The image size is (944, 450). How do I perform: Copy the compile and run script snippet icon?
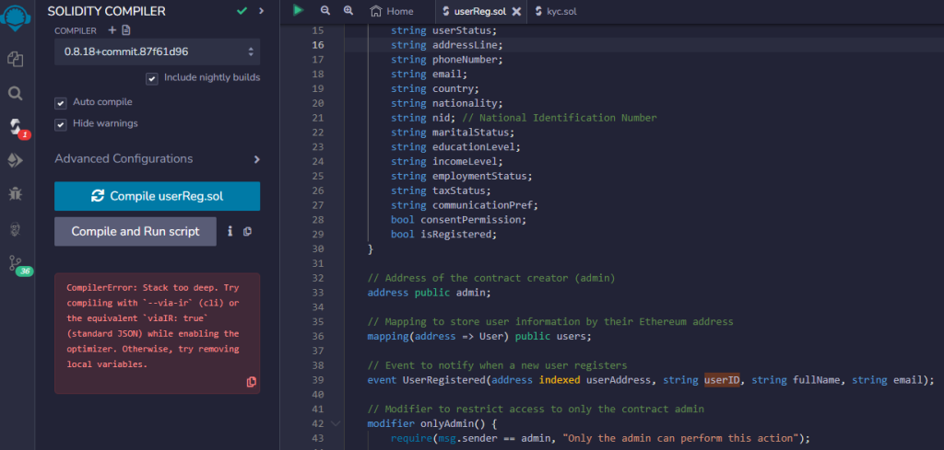click(247, 231)
